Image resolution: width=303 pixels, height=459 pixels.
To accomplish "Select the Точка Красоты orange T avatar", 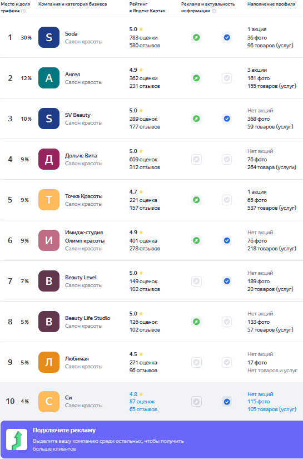I will 49,200.
